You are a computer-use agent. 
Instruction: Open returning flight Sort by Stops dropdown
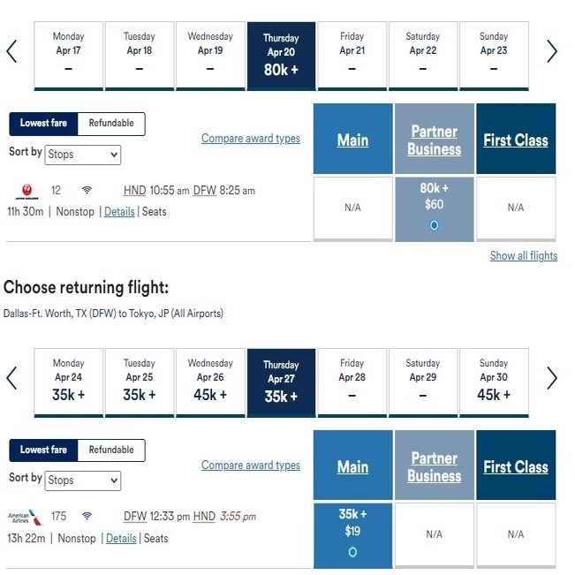[82, 480]
